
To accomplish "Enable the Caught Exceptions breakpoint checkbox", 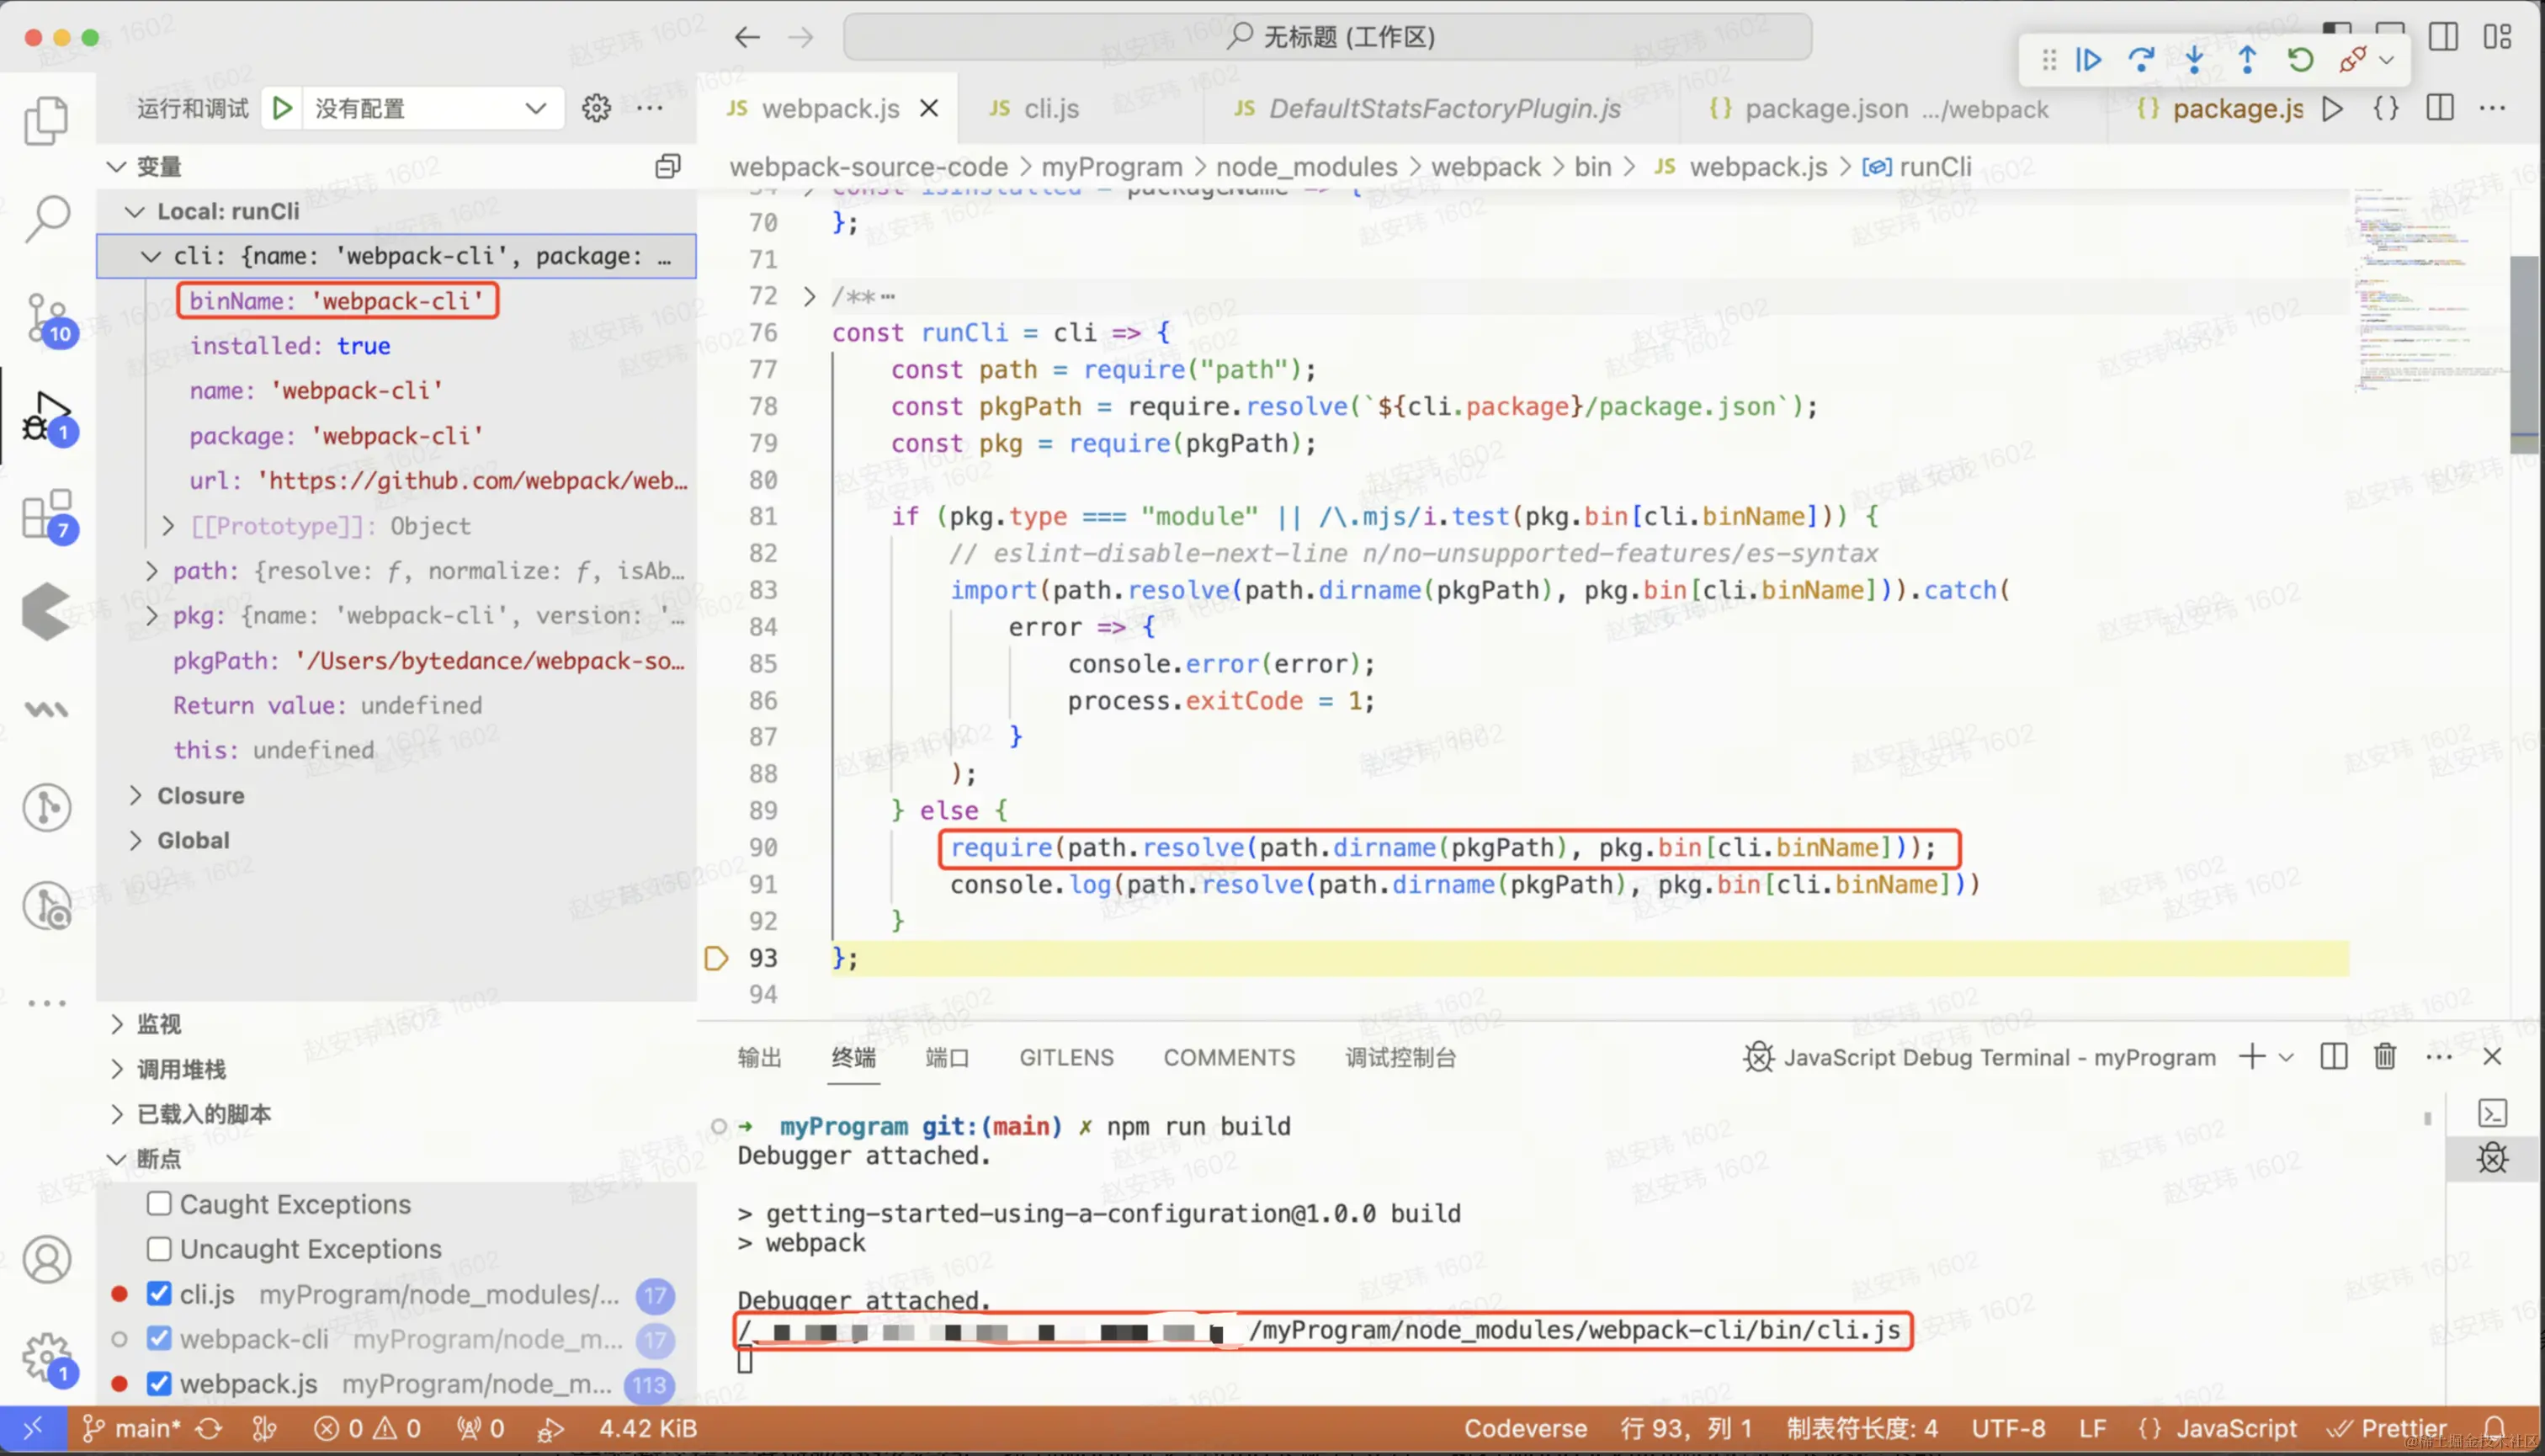I will point(159,1203).
